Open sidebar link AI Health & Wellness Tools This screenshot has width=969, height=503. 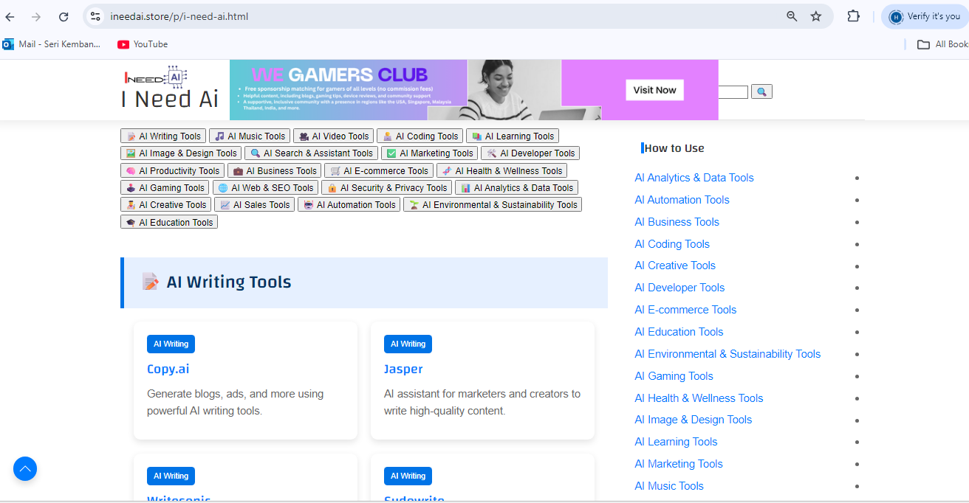(x=699, y=398)
